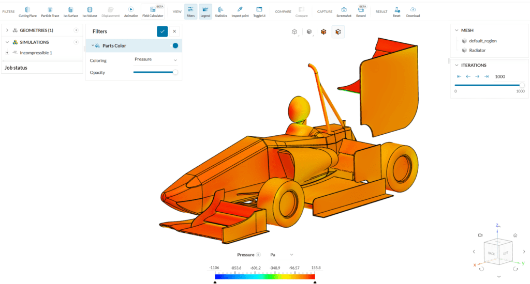530x284 pixels.
Task: Open the Coloring dropdown set to Pressure
Action: [x=155, y=60]
